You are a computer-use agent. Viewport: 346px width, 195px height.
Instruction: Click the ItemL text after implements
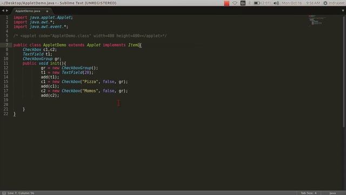tap(134, 45)
